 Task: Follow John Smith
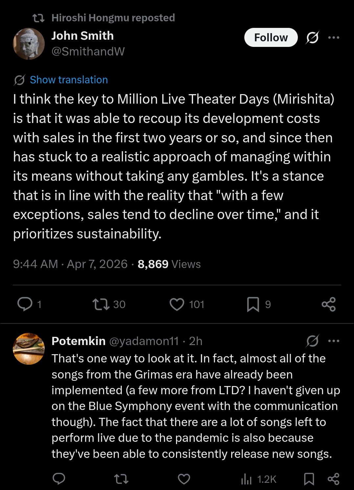click(x=271, y=37)
